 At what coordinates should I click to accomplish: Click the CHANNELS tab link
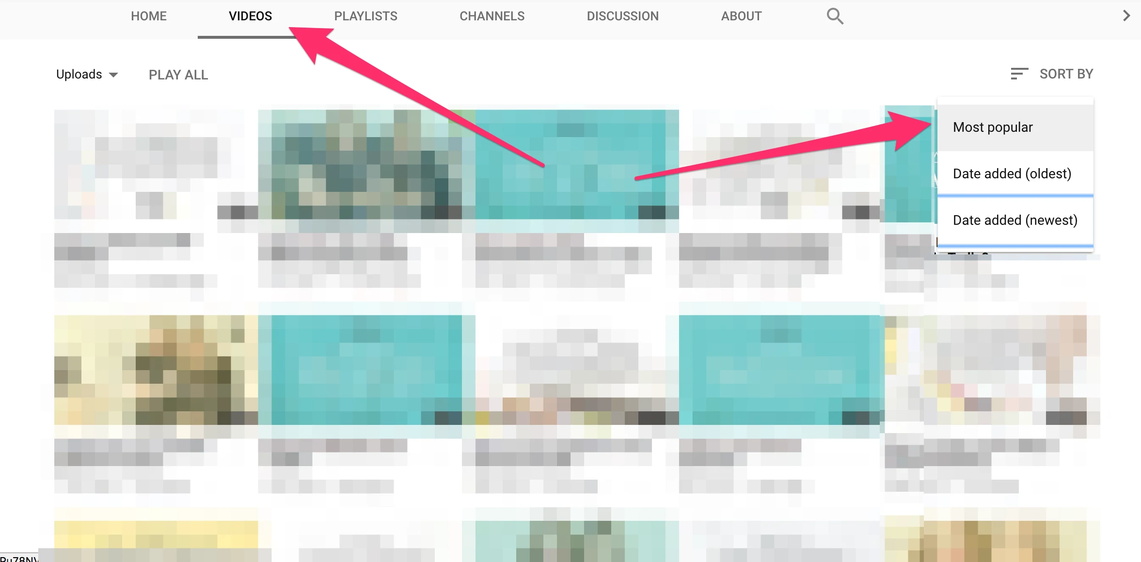pyautogui.click(x=492, y=16)
